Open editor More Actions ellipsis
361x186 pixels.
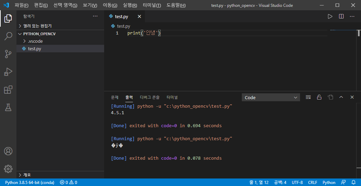(352, 16)
